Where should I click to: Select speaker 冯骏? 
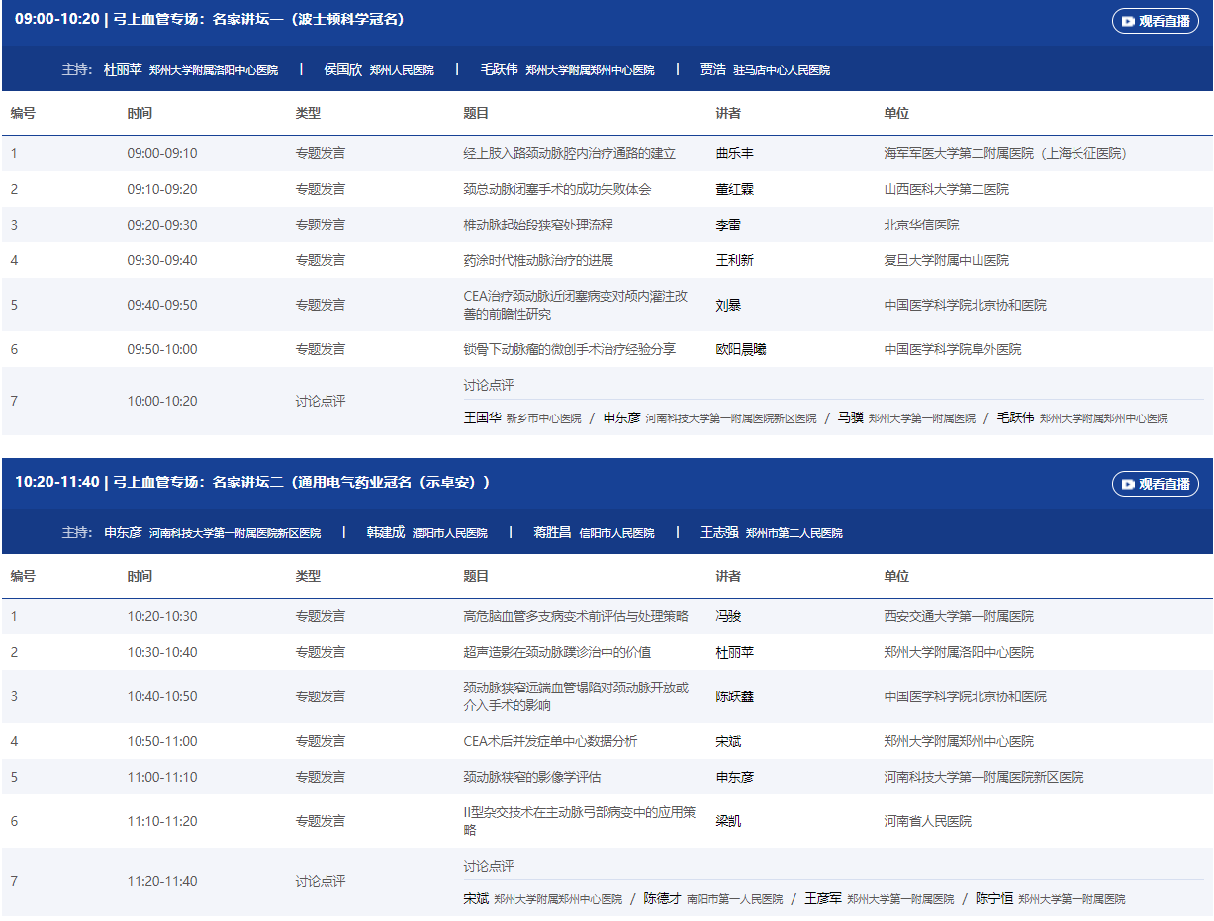[728, 617]
